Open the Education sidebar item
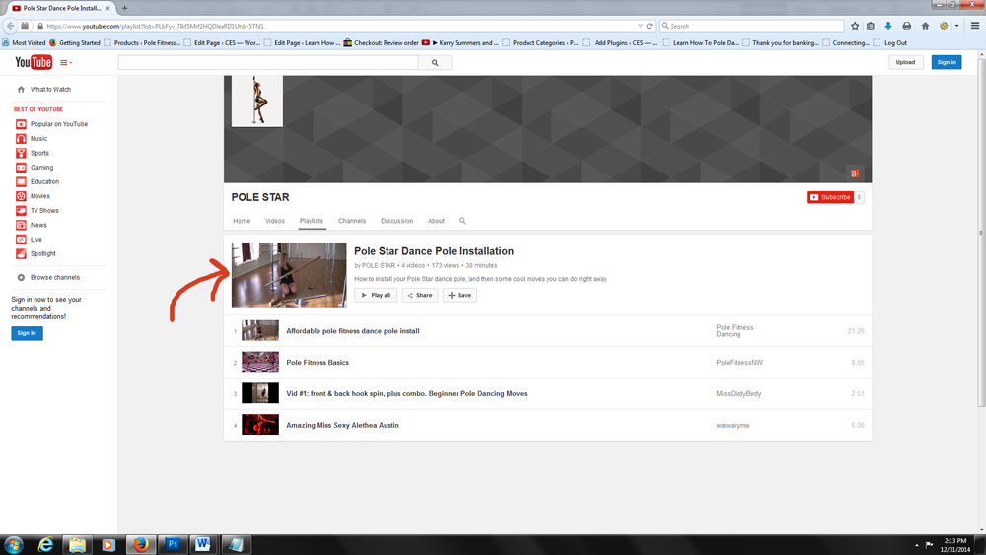 pyautogui.click(x=44, y=182)
